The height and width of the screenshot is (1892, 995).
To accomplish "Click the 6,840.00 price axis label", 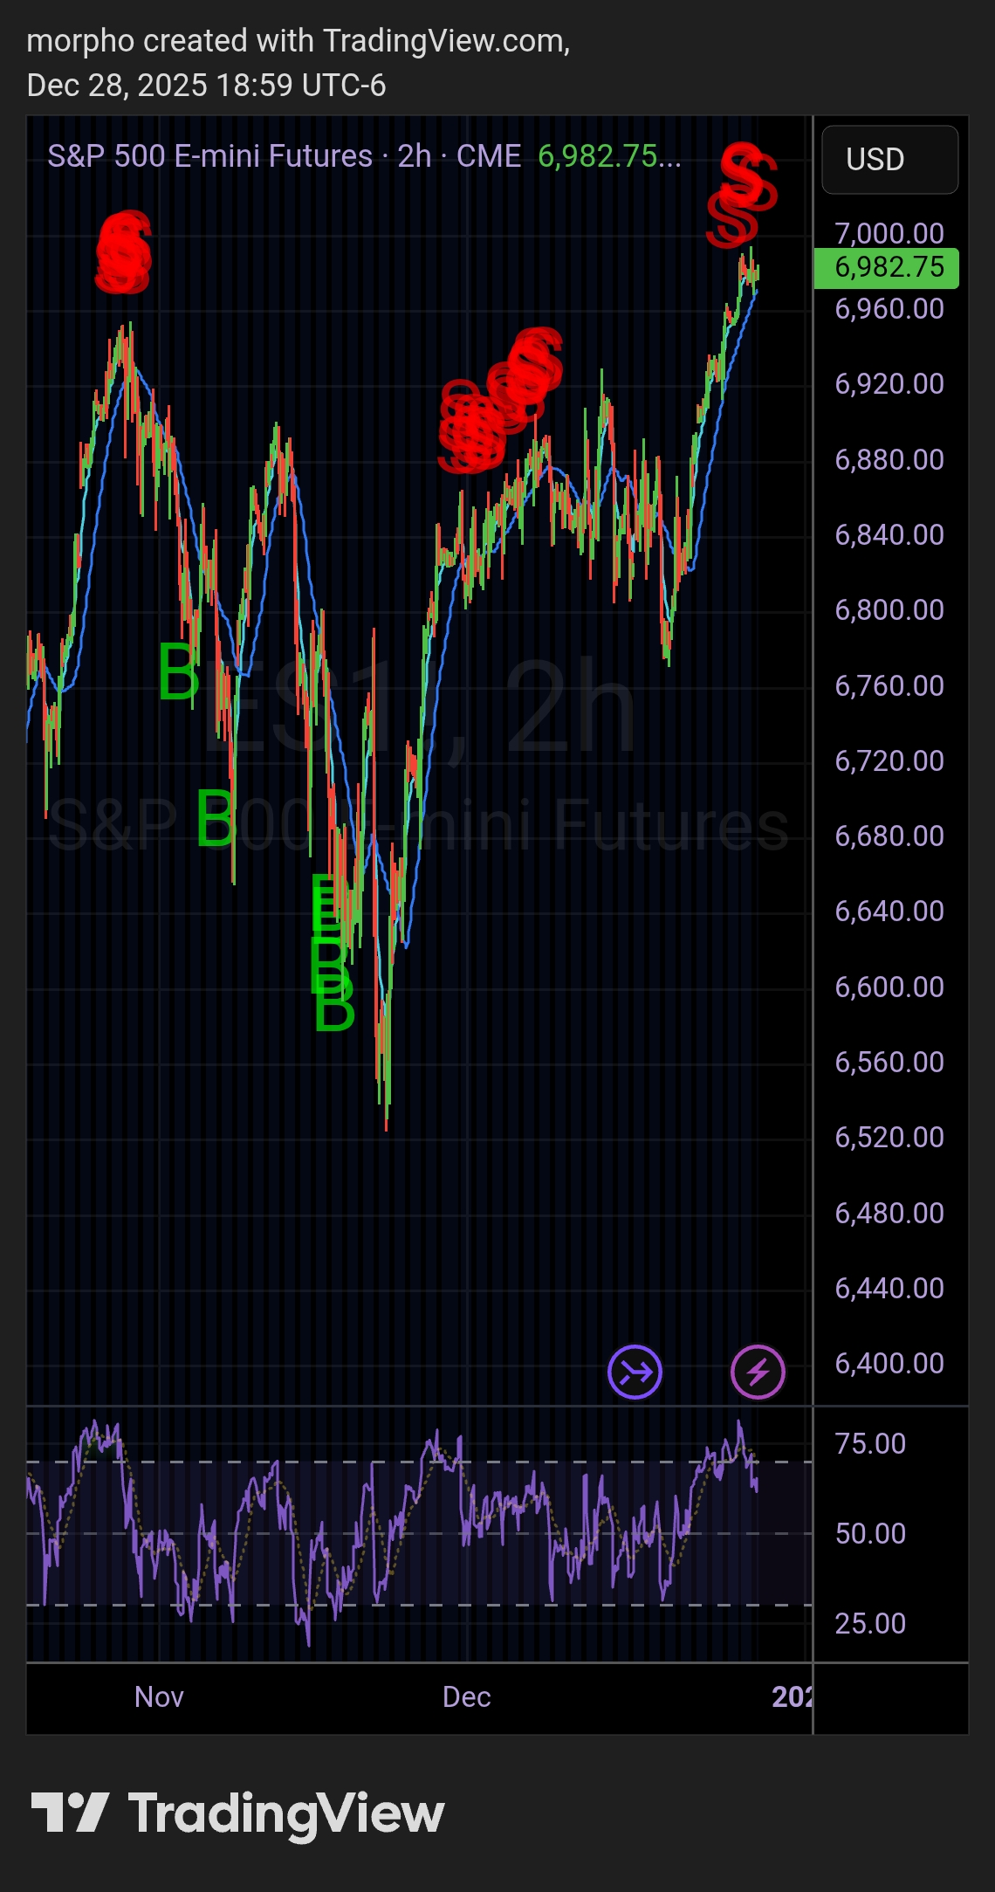I will click(889, 535).
